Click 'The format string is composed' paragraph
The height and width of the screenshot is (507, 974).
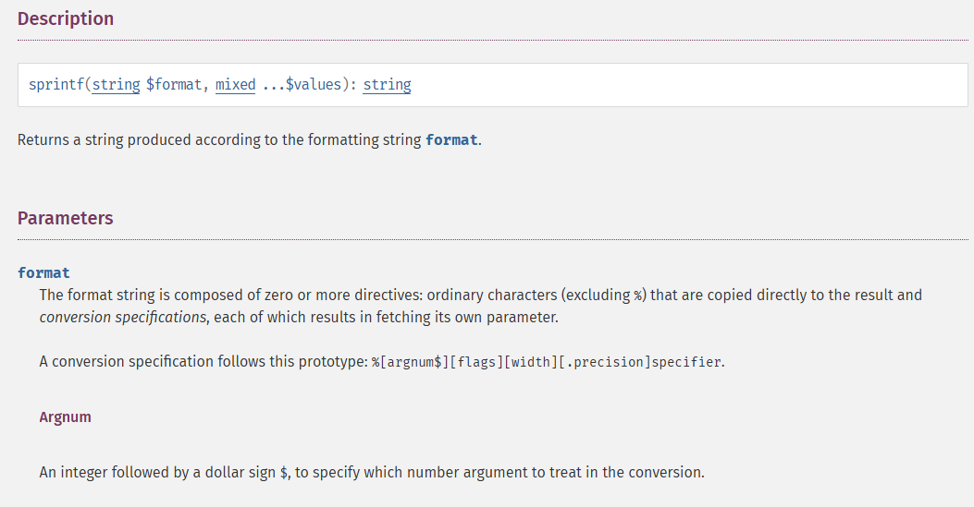pos(277,296)
